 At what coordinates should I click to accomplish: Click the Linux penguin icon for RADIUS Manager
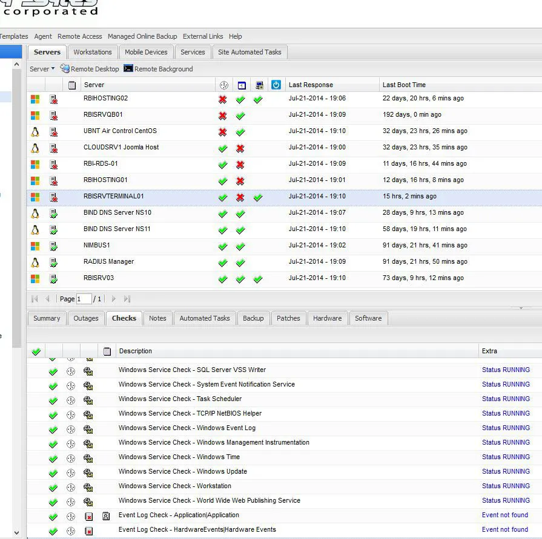(x=35, y=262)
